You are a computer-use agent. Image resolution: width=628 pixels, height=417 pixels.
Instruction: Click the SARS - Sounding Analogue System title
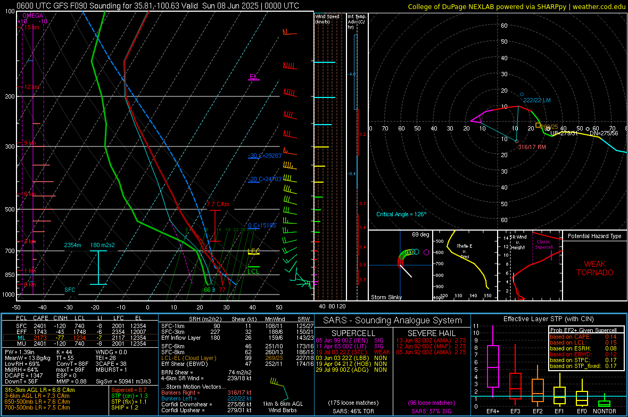tap(392, 321)
